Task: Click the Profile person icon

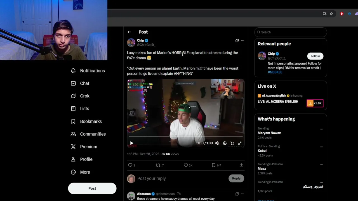Action: (73, 159)
